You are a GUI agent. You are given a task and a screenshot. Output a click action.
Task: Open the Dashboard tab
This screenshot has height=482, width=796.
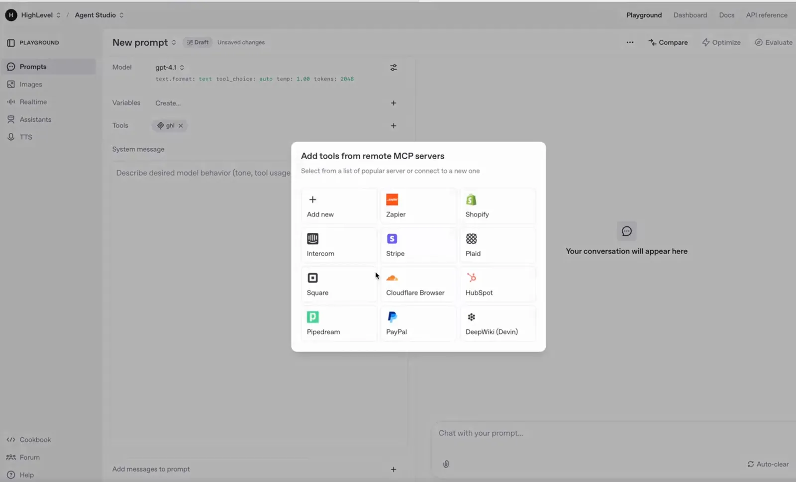(x=690, y=15)
